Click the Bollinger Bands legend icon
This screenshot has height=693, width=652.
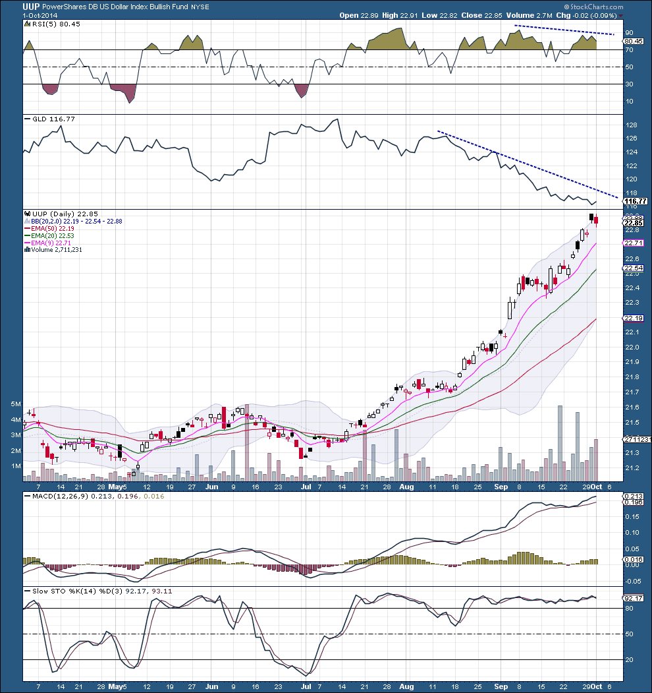[x=28, y=221]
